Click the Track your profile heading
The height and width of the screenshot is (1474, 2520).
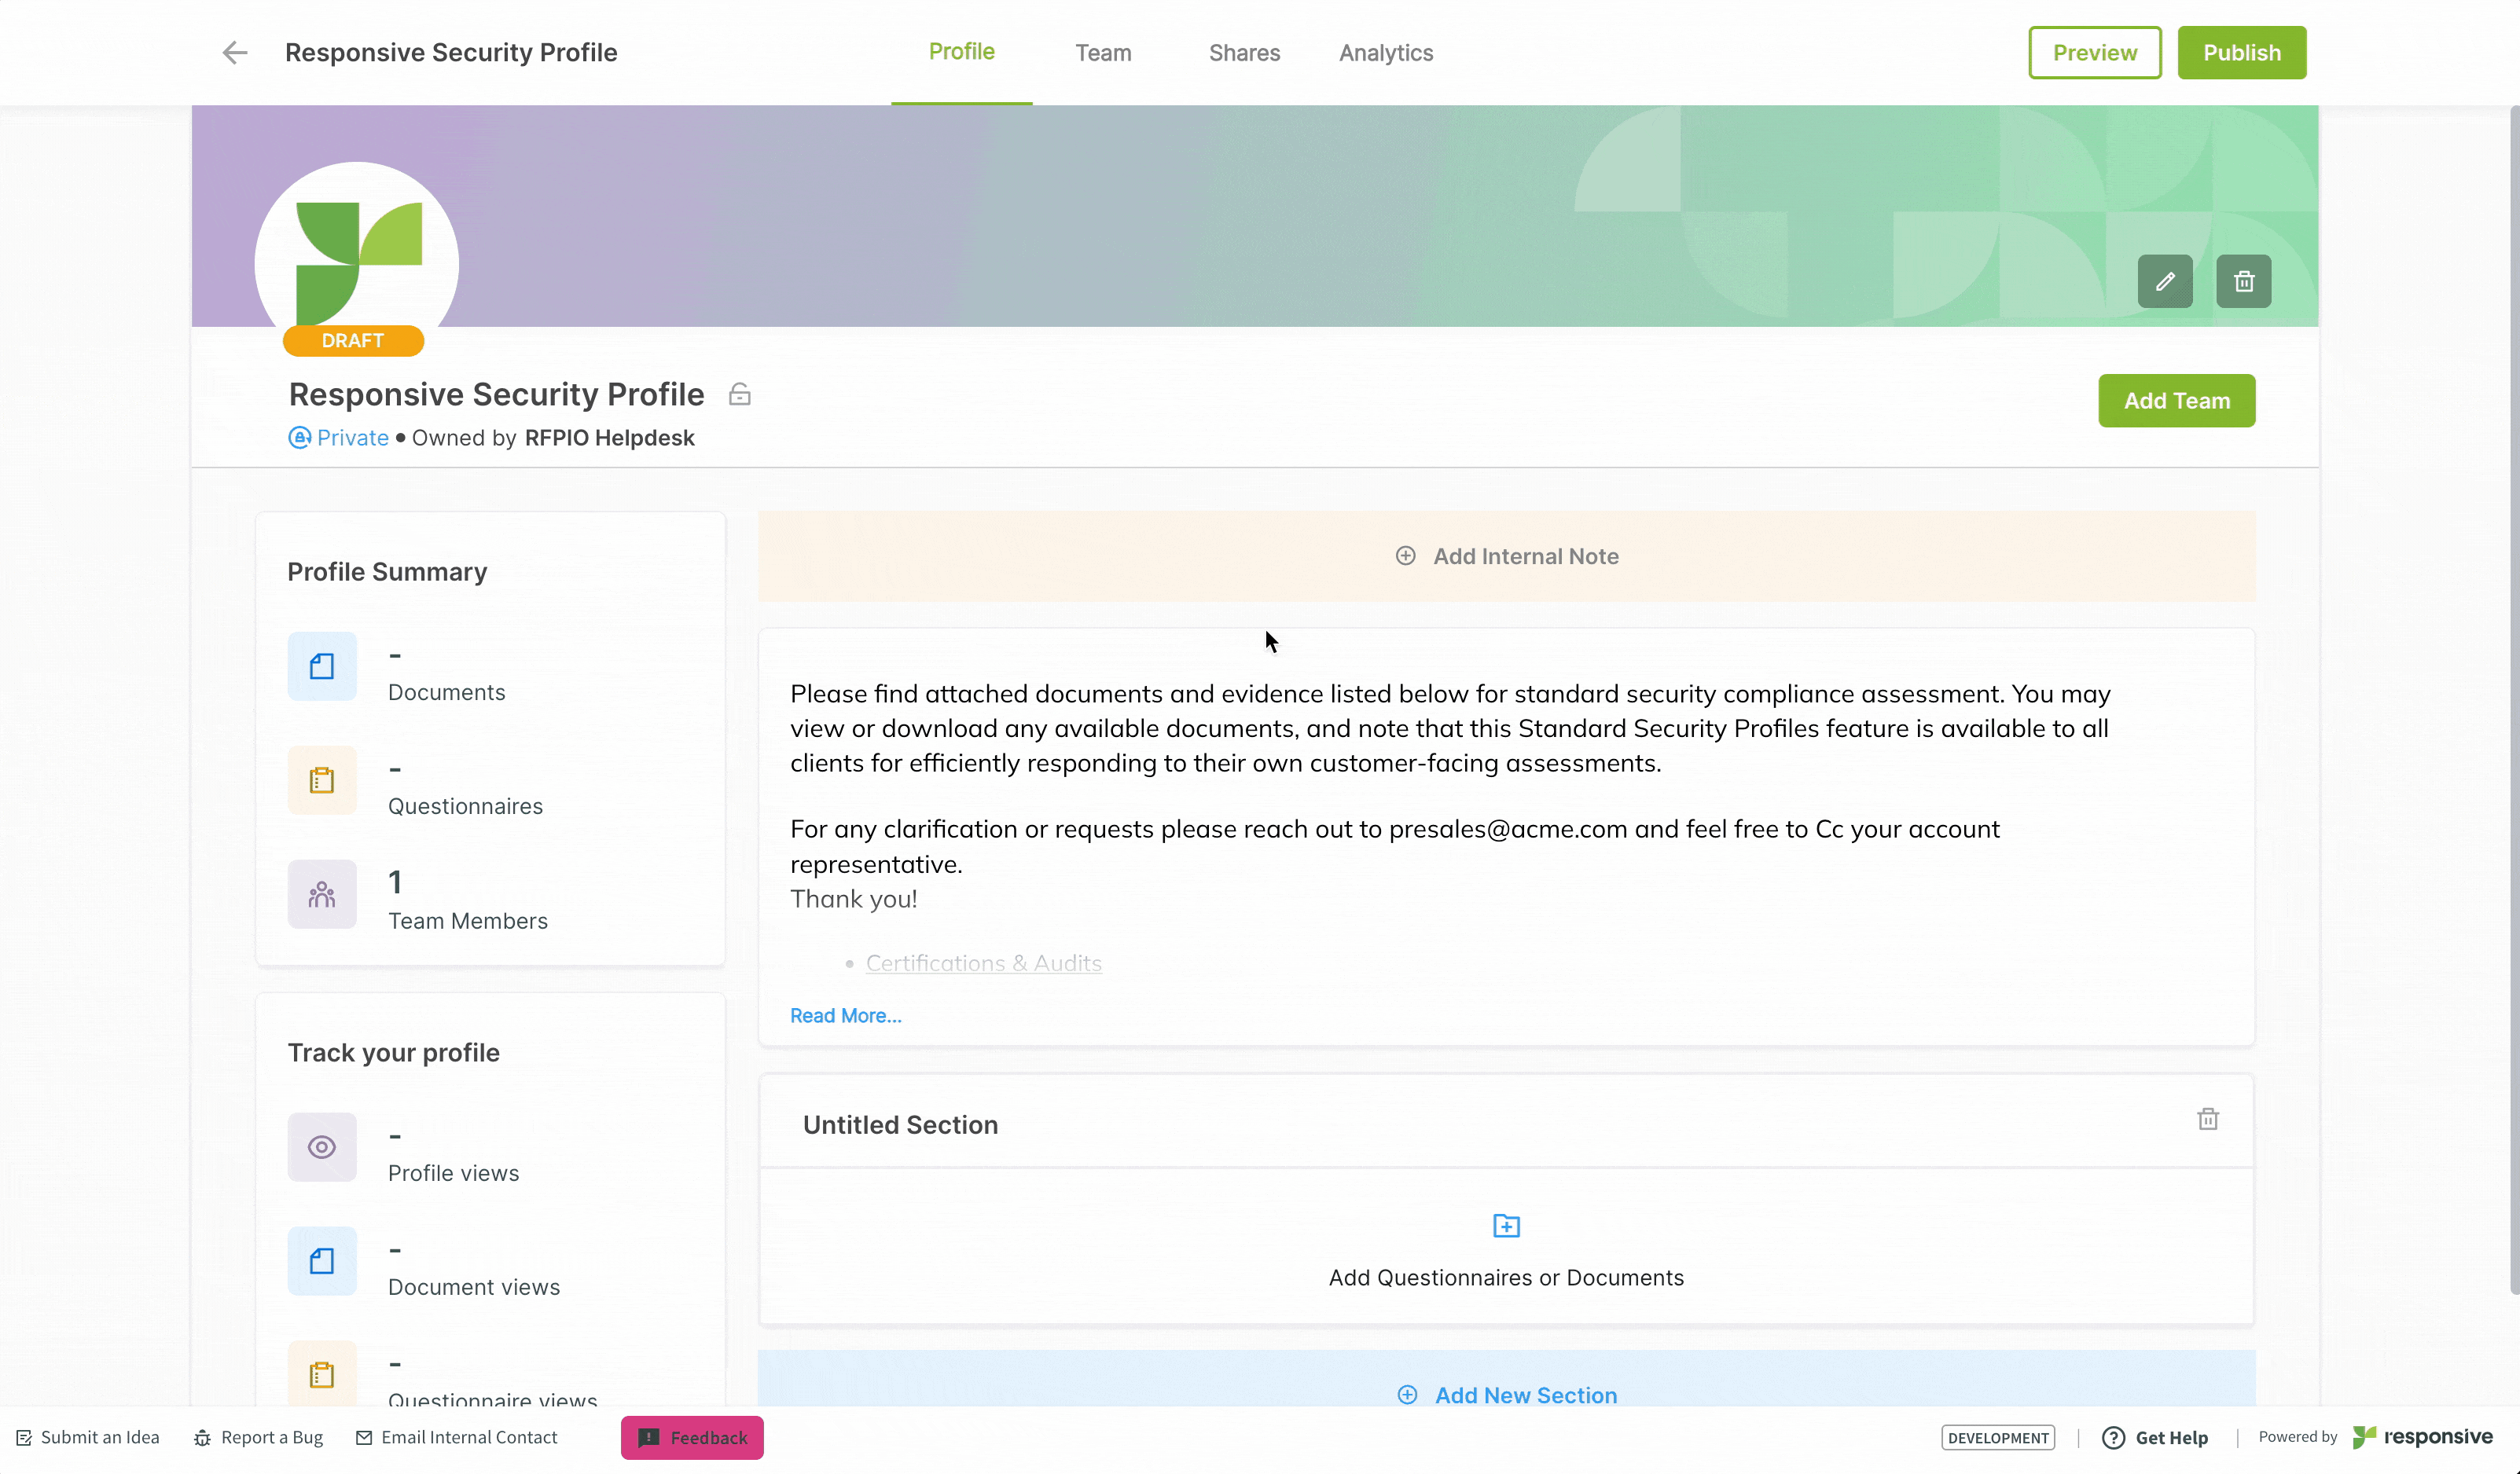393,1052
